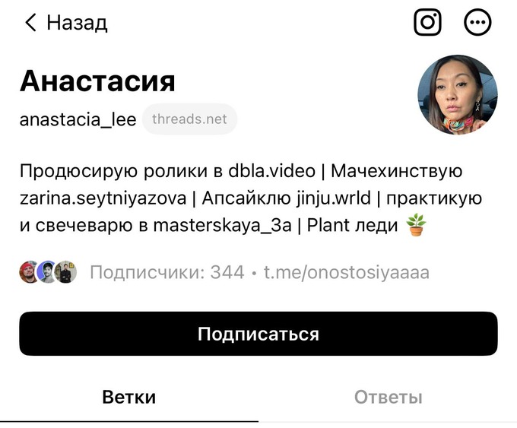Go back via the Назад label
The height and width of the screenshot is (428, 517).
tap(77, 23)
